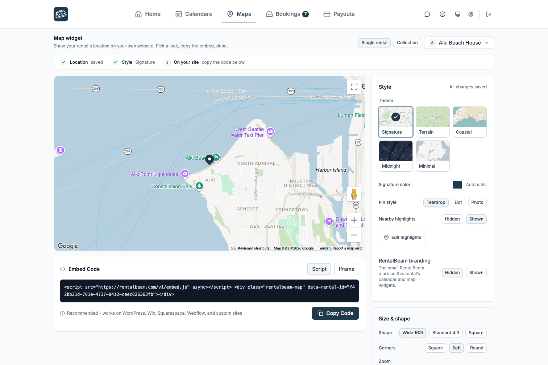Click the desktop monitor icon in header
This screenshot has height=365, width=548.
[x=458, y=14]
